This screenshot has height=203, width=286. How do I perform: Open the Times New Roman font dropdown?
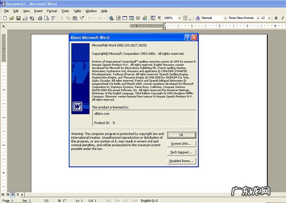257,18
